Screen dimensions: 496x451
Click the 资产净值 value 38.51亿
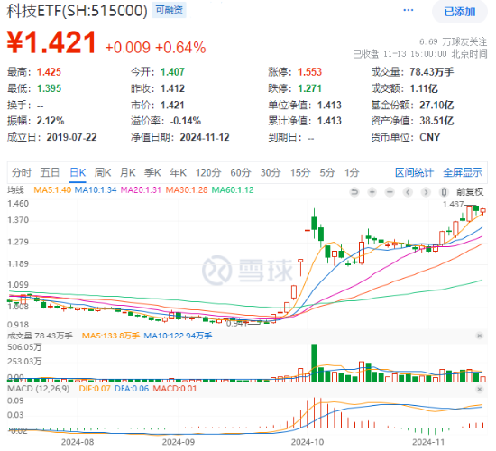[436, 121]
